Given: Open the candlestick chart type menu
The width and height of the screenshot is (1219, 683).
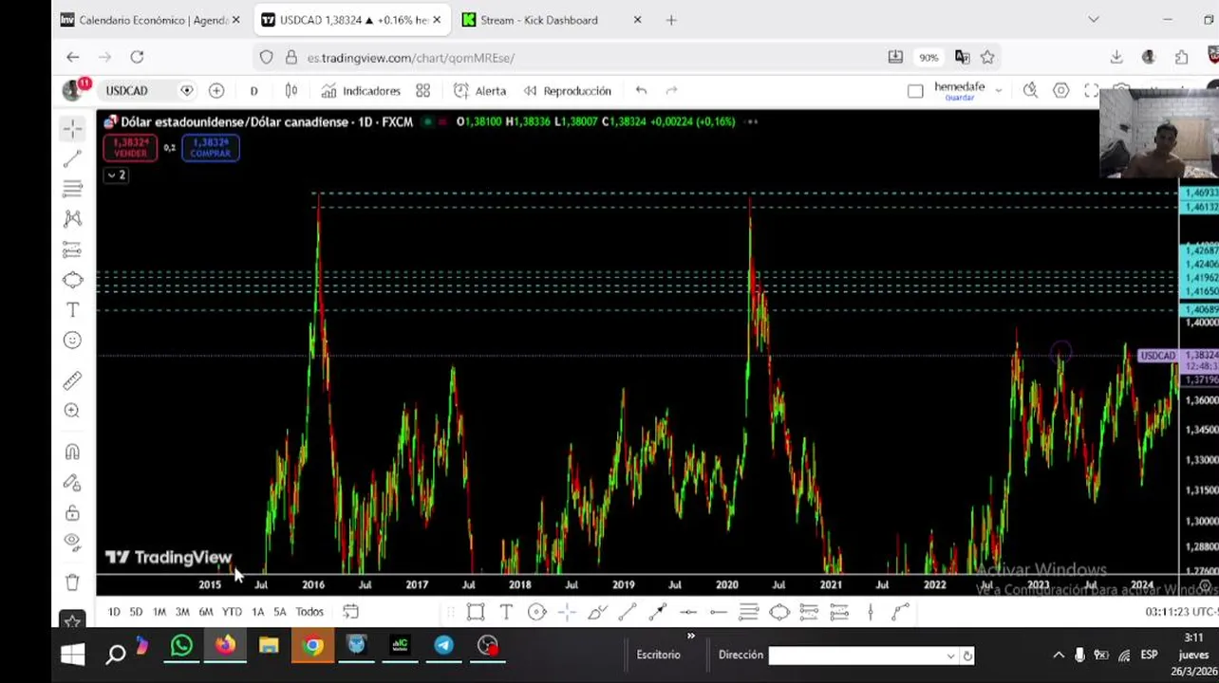Looking at the screenshot, I should point(291,91).
